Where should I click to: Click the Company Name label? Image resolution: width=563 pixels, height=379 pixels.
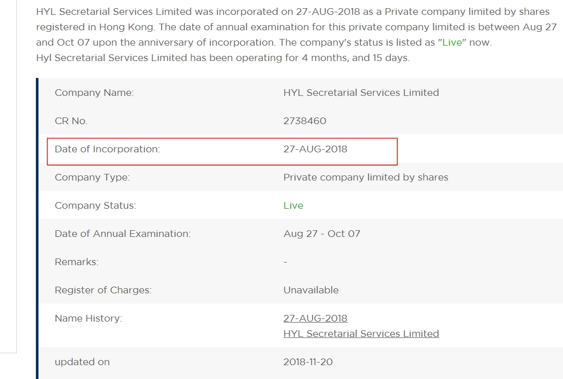click(94, 93)
